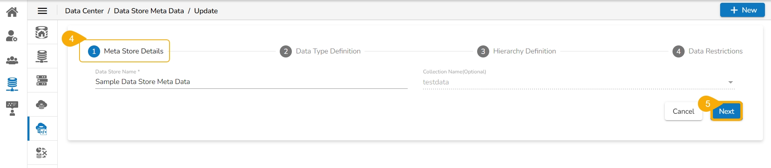Open the database connector icon
This screenshot has height=168, width=771.
(x=42, y=56)
